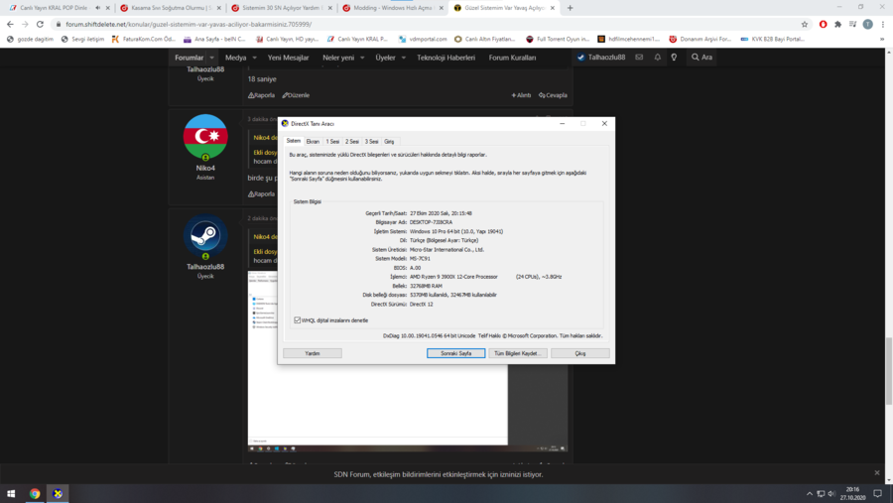Image resolution: width=893 pixels, height=503 pixels.
Task: Open the Windows Start button
Action: (11, 494)
